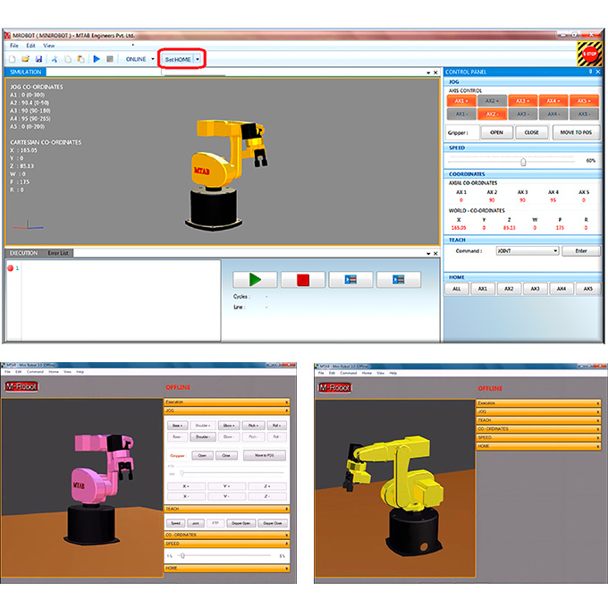Expand CO-ORDINATES section in pink-robot window
This screenshot has height=608, width=608.
tap(226, 535)
